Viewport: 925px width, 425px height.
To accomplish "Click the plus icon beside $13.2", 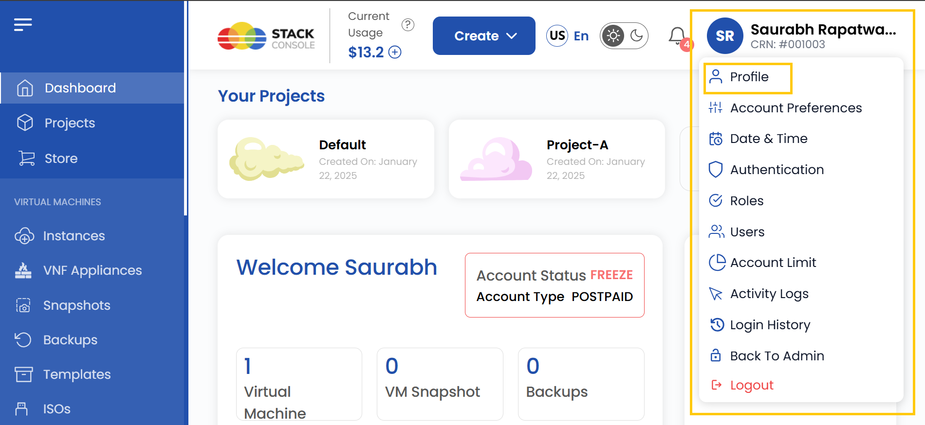I will pyautogui.click(x=395, y=52).
